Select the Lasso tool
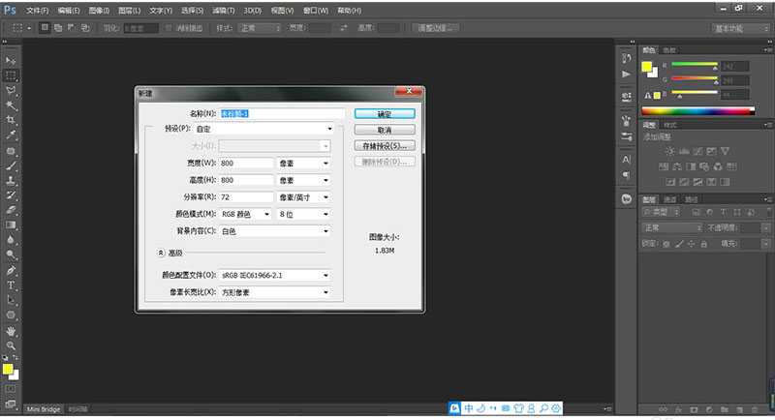Screen dimensions: 775x420 [12, 90]
